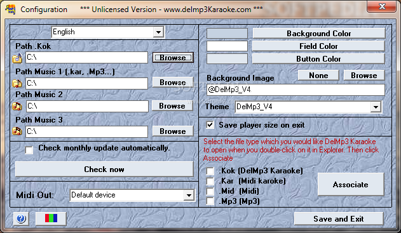Set background image to None
The height and width of the screenshot is (233, 401).
point(318,76)
